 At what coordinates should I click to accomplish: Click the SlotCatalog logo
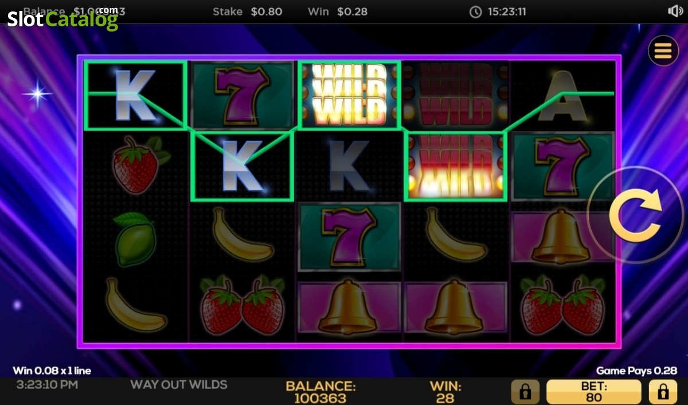click(62, 18)
